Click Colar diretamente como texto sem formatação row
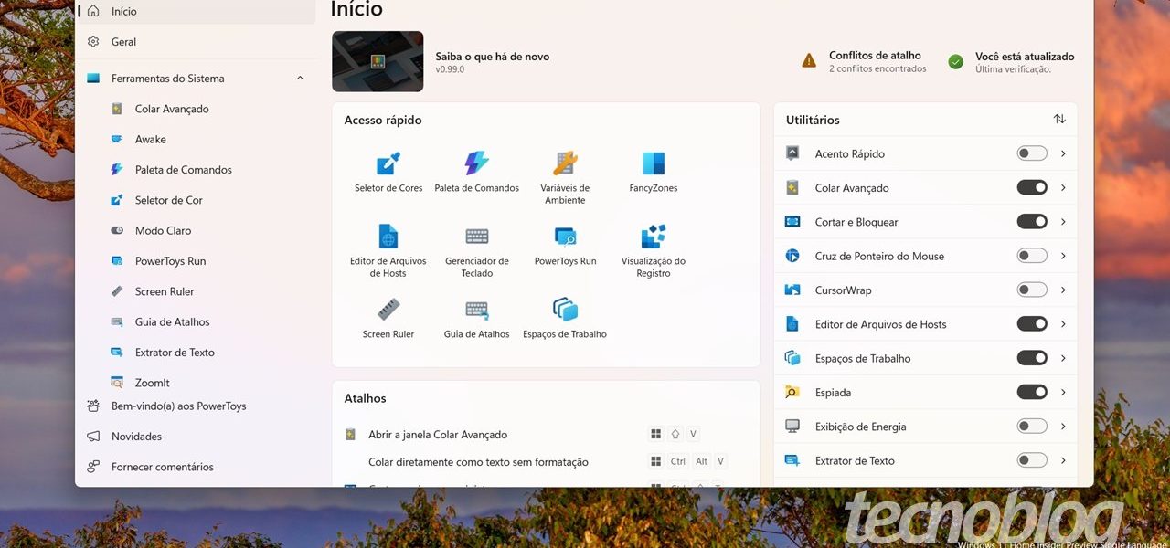Image resolution: width=1170 pixels, height=548 pixels. point(546,462)
